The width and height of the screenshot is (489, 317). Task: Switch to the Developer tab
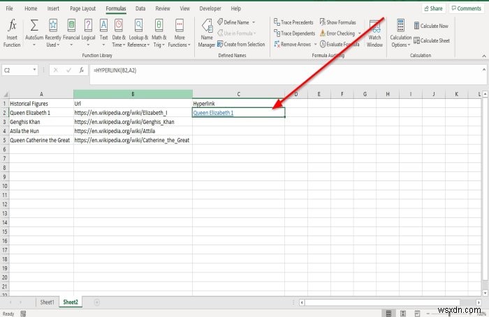coord(210,8)
